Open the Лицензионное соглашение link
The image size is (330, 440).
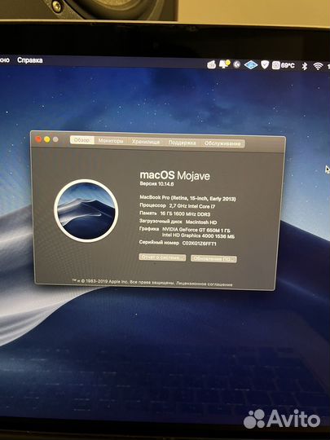205,284
